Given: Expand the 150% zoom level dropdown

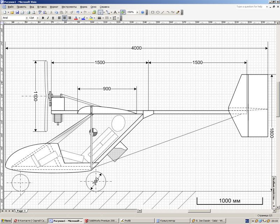Looking at the screenshot, I should [137, 12].
